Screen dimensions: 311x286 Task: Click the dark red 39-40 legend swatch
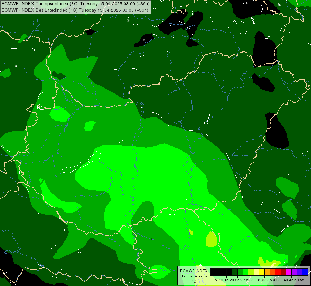point(283,272)
